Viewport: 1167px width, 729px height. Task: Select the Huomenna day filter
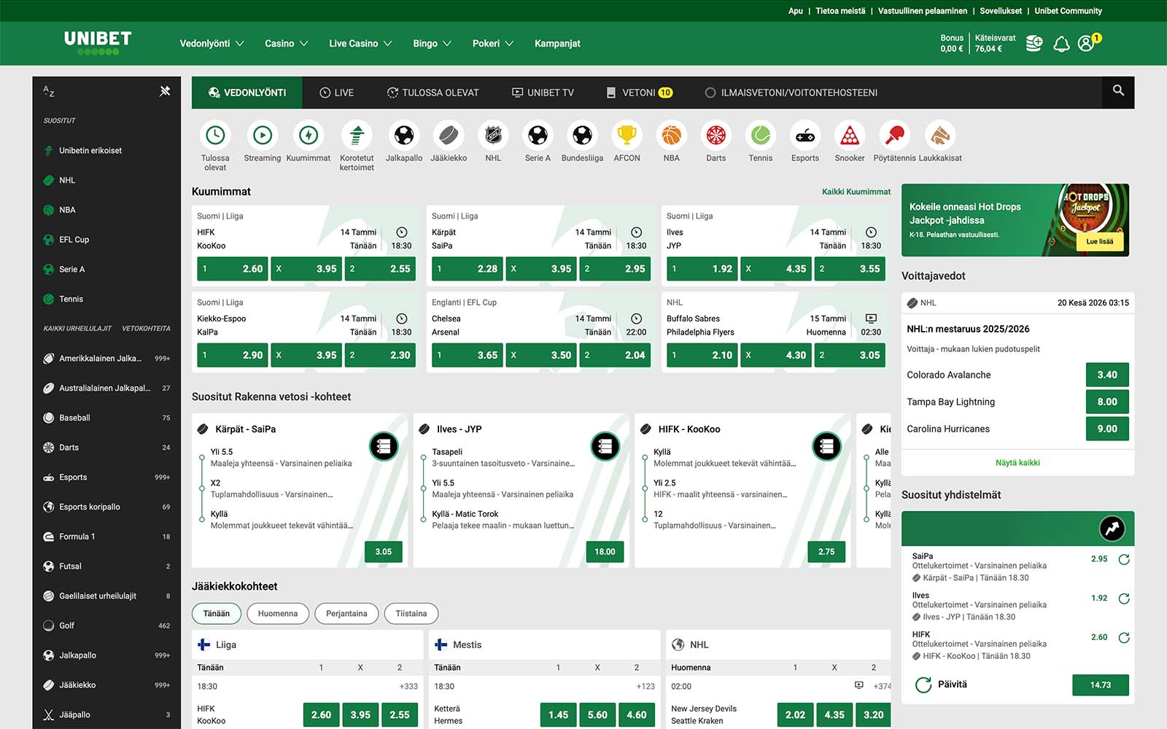277,614
